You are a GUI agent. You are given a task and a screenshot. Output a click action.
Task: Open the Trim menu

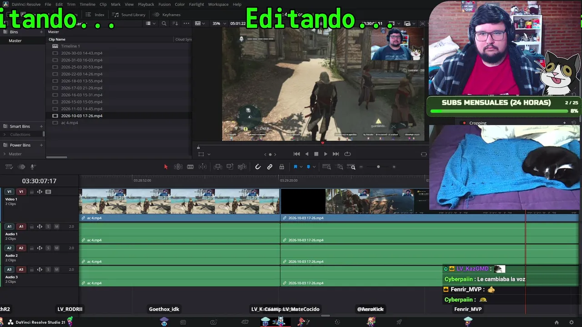pos(71,5)
